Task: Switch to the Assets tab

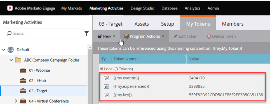Action: 142,24
